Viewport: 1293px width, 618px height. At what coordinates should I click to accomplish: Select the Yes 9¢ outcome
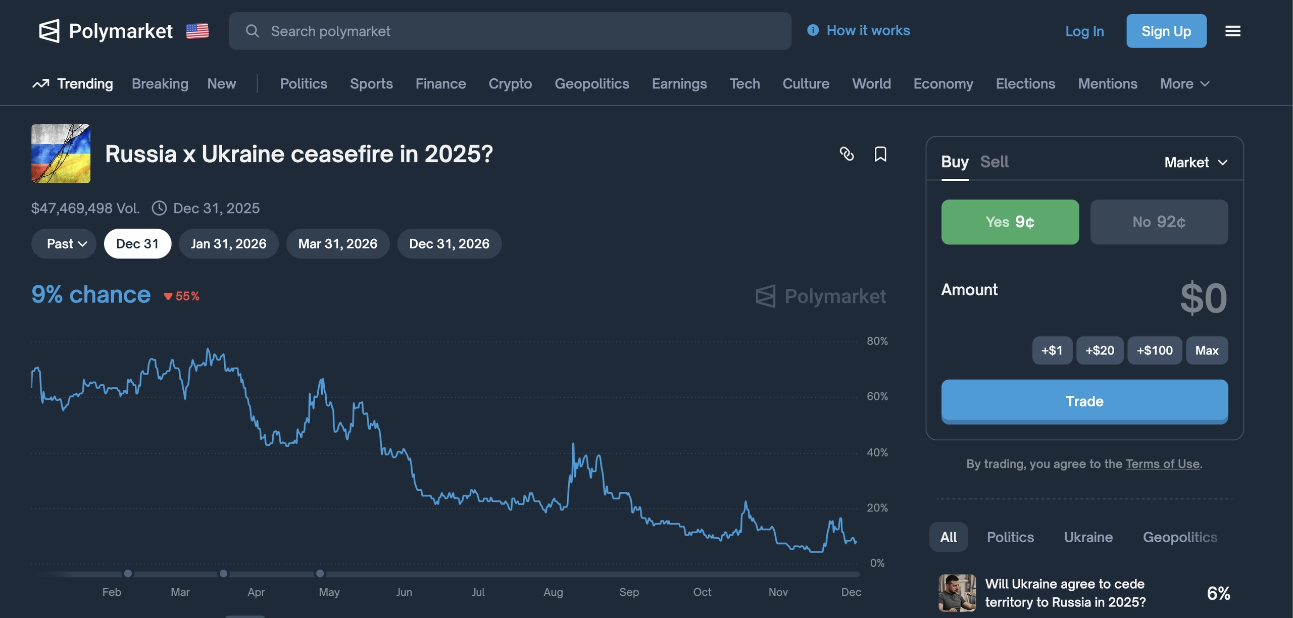(x=1010, y=222)
